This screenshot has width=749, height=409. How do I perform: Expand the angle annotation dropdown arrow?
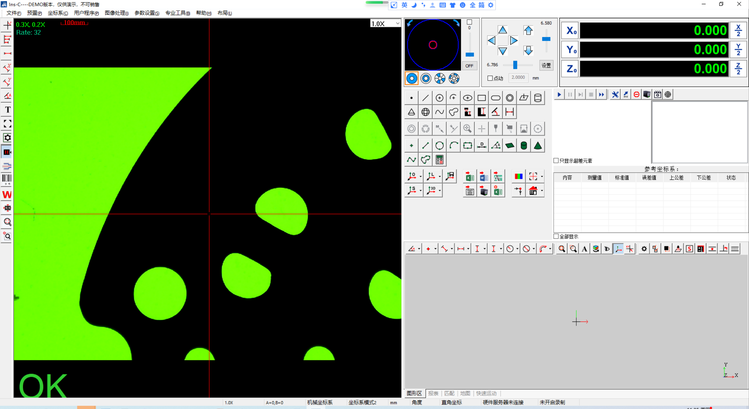tap(419, 249)
